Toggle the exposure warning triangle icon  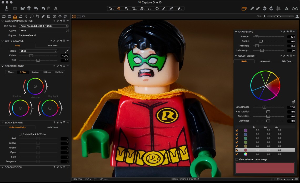coord(286,8)
